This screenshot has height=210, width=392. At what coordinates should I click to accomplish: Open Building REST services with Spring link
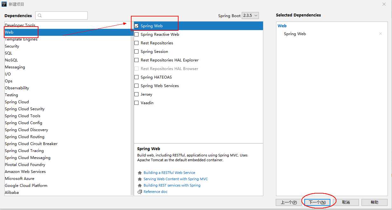tap(172, 185)
